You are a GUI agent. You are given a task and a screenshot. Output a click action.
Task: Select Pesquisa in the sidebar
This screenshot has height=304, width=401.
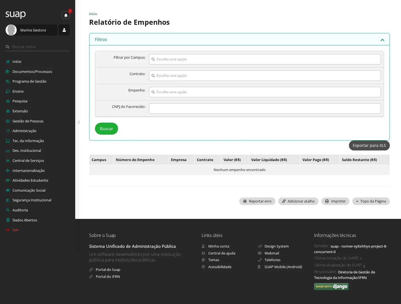click(38, 101)
